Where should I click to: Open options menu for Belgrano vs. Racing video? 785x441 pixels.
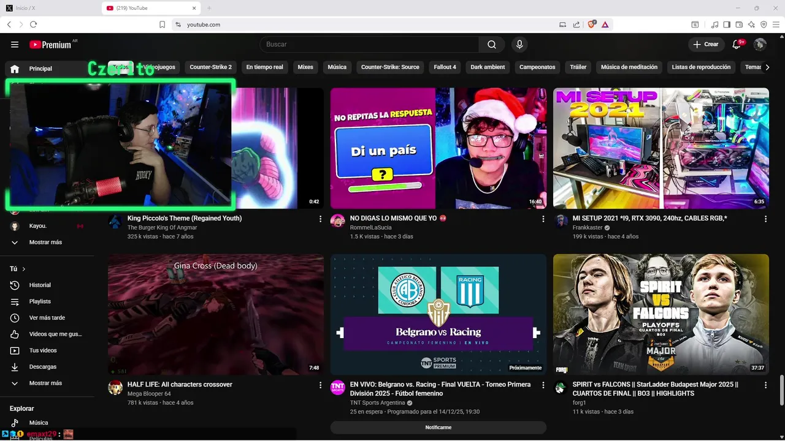[x=543, y=385]
